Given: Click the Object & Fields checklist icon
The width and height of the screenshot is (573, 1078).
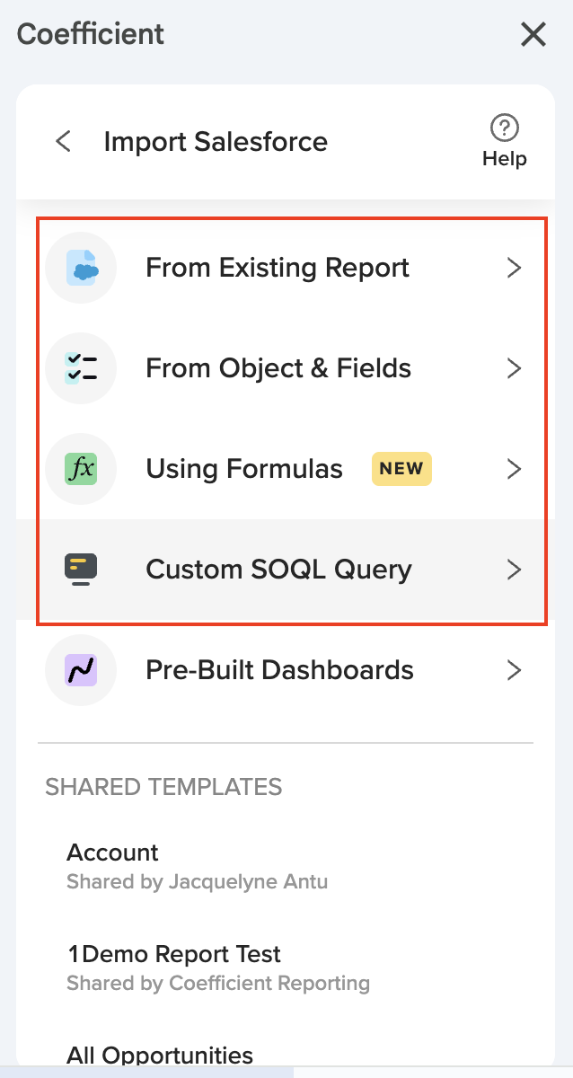Looking at the screenshot, I should (x=81, y=368).
